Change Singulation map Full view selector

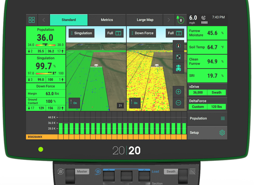[114, 33]
